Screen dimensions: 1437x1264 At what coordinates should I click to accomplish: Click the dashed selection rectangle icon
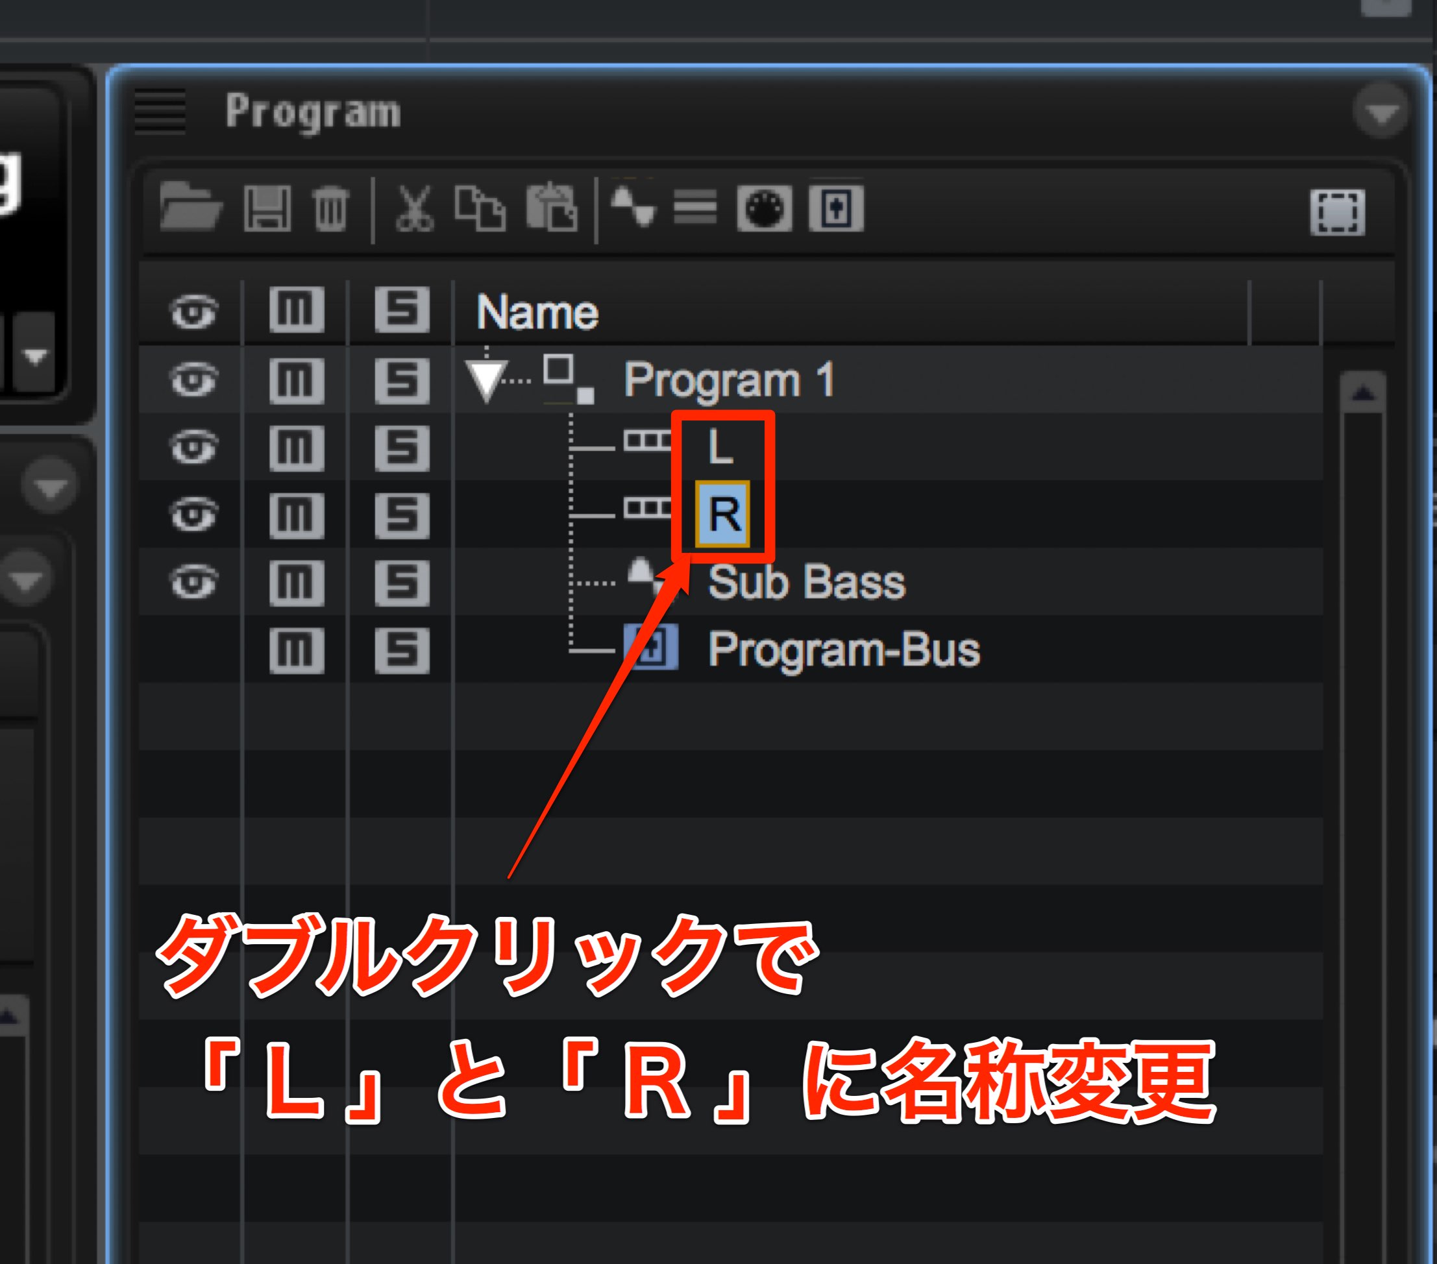(x=1338, y=212)
